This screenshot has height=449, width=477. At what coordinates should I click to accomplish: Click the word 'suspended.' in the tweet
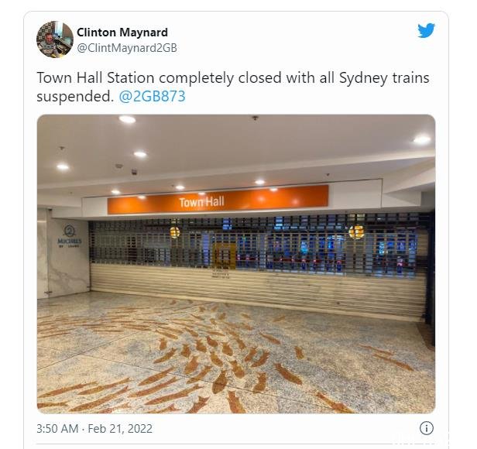pos(75,97)
